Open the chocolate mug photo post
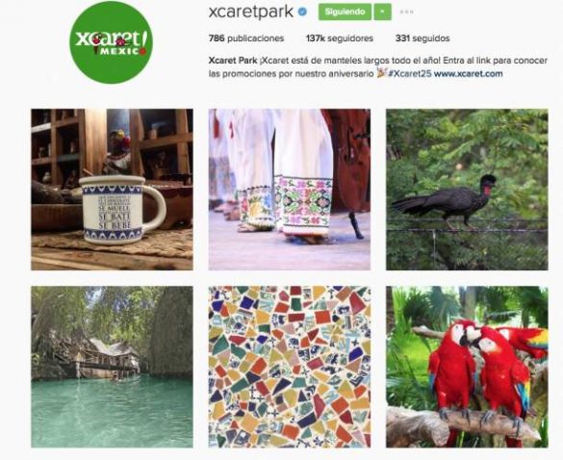The height and width of the screenshot is (460, 563). 112,190
